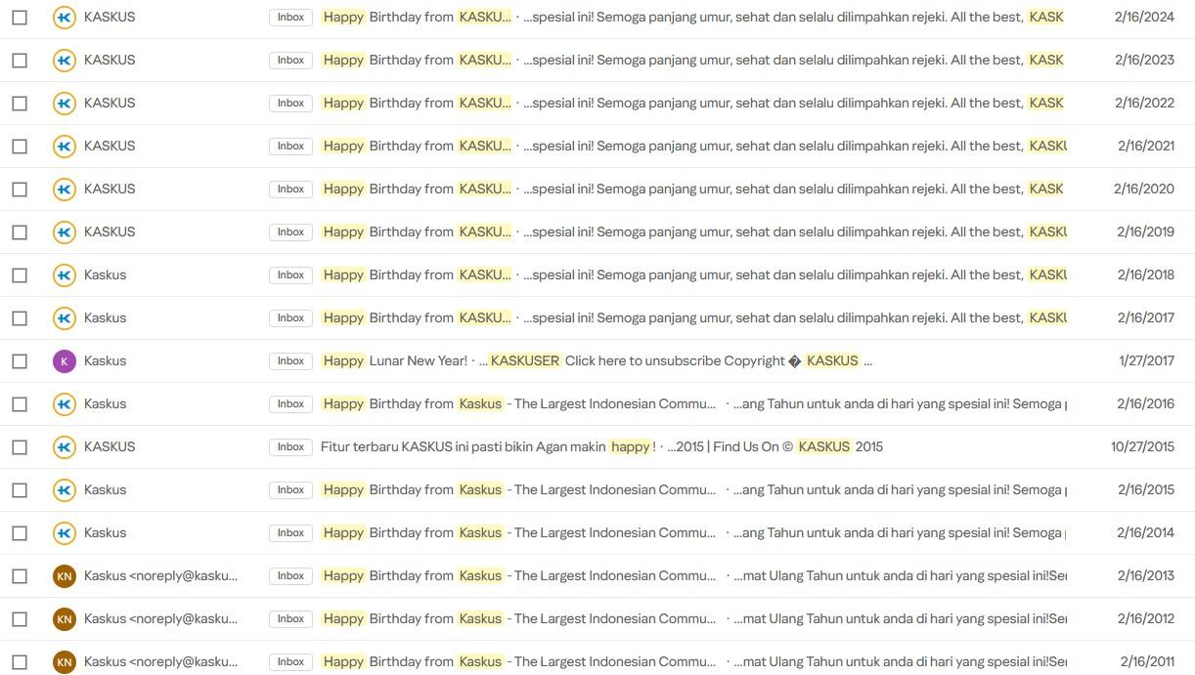The width and height of the screenshot is (1195, 675).
Task: Click the Inbox label on the 2/16/2024 email
Action: (290, 17)
